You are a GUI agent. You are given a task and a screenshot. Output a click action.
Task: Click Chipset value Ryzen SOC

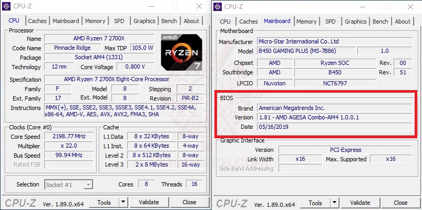point(335,63)
